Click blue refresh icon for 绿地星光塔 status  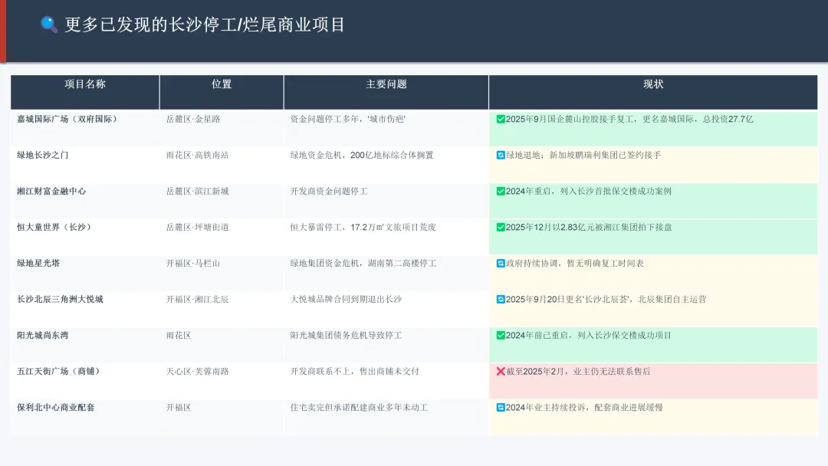tap(501, 264)
